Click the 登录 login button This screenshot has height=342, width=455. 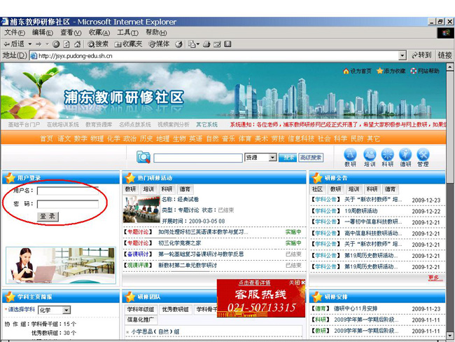coord(48,216)
